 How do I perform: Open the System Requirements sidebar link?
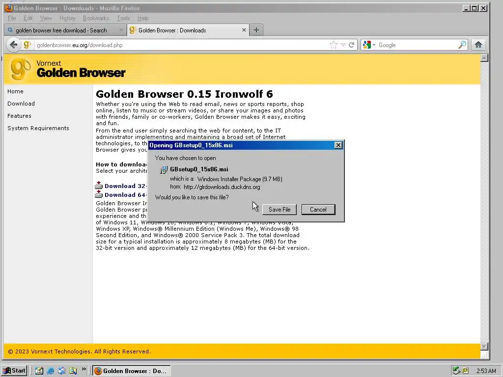pyautogui.click(x=38, y=128)
